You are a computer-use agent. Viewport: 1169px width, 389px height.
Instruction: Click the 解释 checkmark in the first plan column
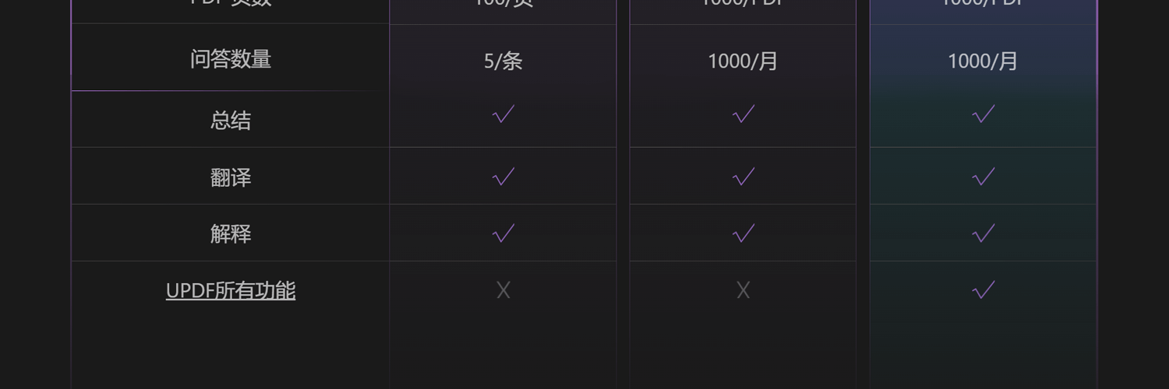[503, 233]
